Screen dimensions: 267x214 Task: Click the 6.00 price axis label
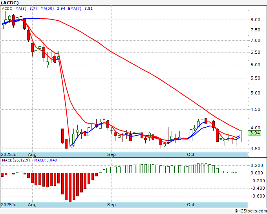255,65
